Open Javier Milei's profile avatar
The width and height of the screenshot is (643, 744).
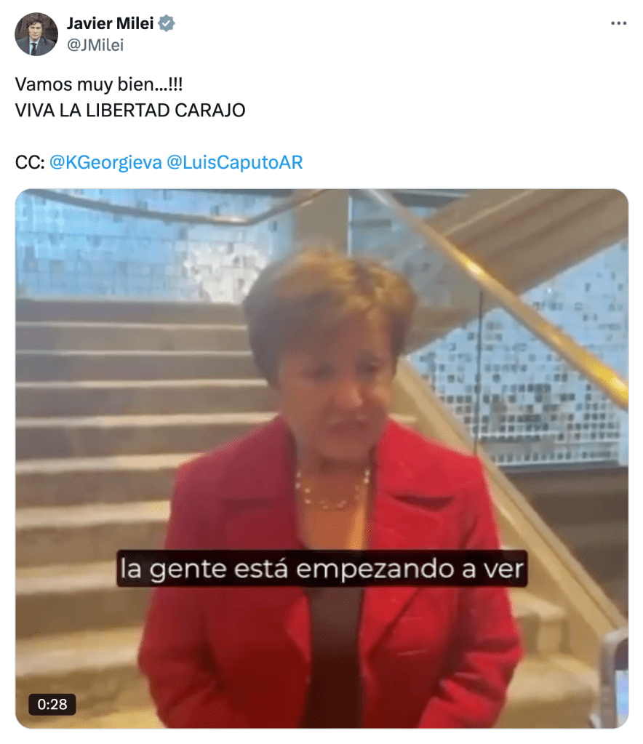[x=36, y=34]
